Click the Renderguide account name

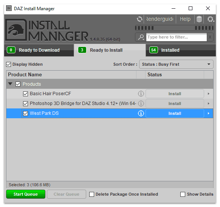(160, 19)
